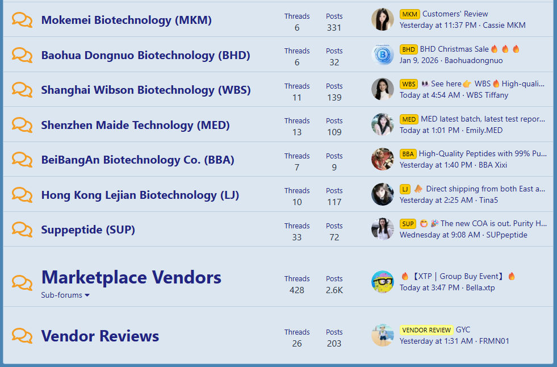Click the forum icon next to Vendor Reviews

22,336
